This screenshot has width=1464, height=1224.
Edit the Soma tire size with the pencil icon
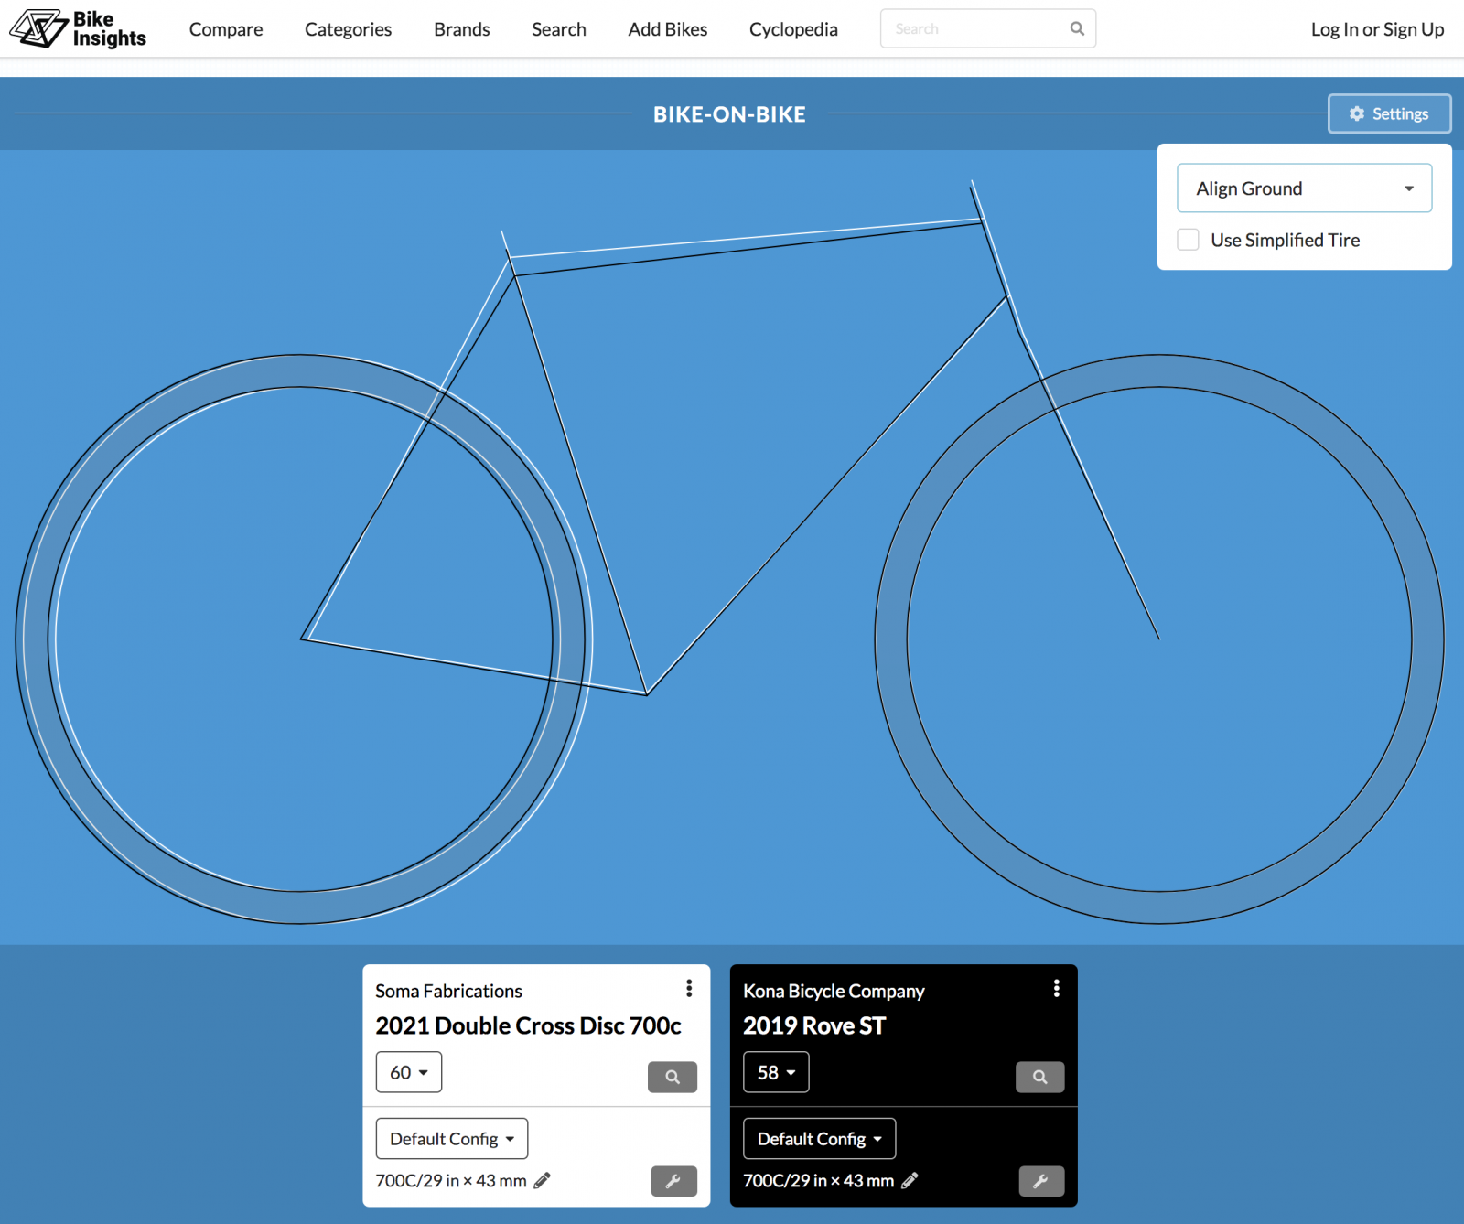542,1181
